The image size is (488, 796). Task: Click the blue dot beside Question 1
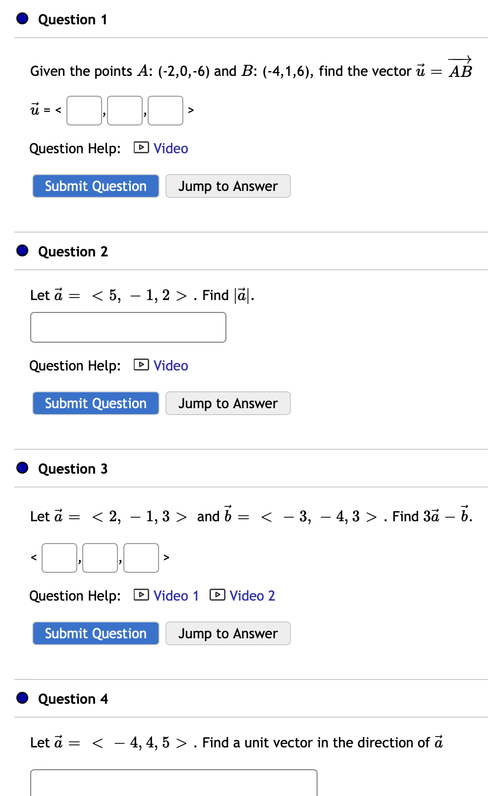tap(22, 19)
